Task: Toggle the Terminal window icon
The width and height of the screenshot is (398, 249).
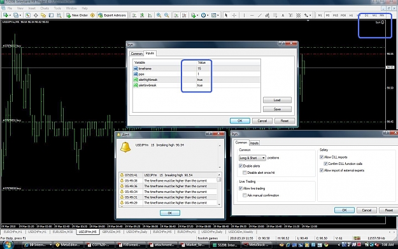Action: [x=51, y=15]
